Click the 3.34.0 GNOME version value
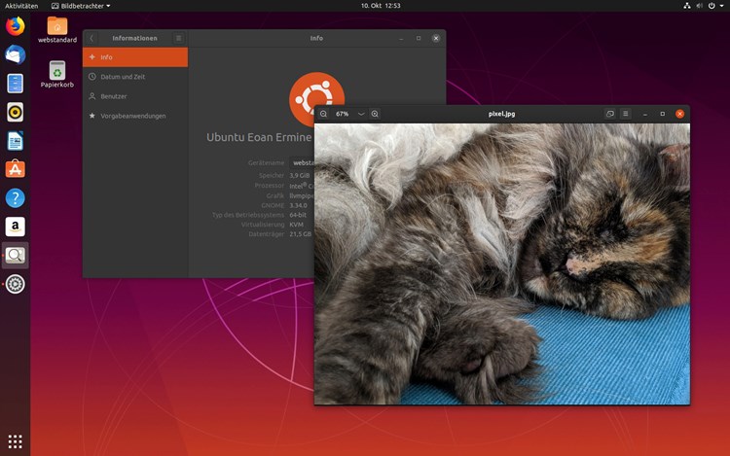The width and height of the screenshot is (730, 456). (x=298, y=205)
